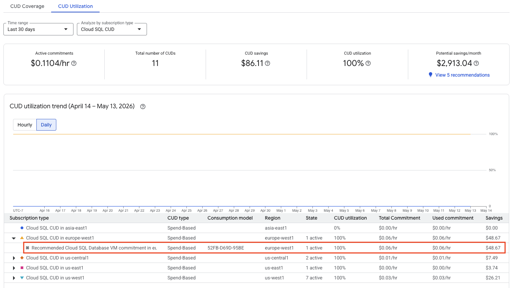Click May 13 label on chart axis

pyautogui.click(x=470, y=210)
